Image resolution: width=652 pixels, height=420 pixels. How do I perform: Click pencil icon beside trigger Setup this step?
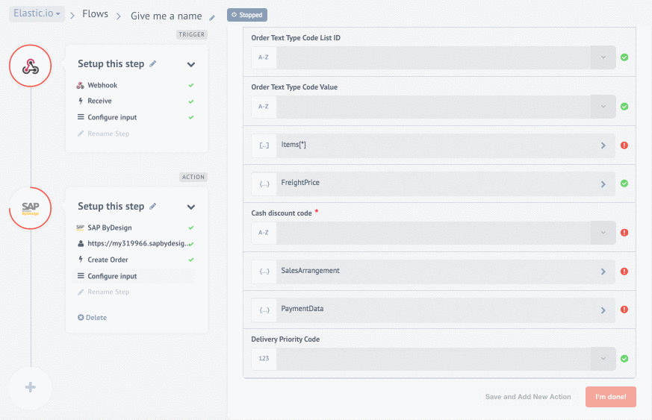(152, 64)
